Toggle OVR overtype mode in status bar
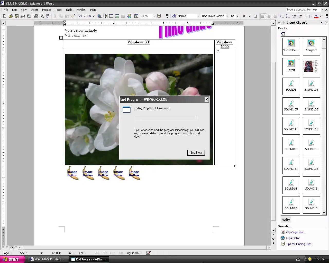This screenshot has width=329, height=263. tap(120, 253)
